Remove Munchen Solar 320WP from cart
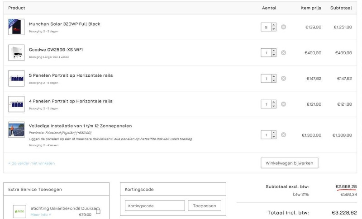This screenshot has height=219, width=362. point(283,27)
